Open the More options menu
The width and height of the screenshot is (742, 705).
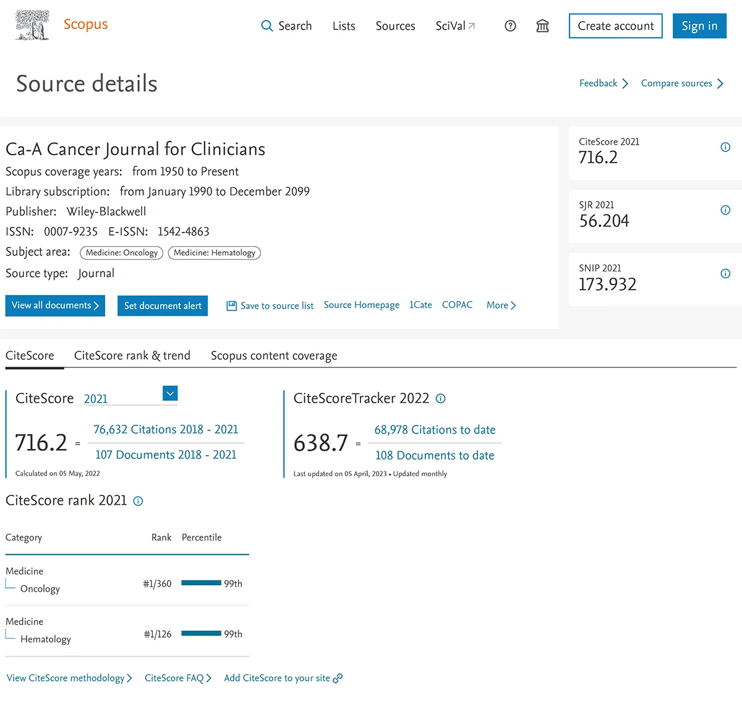coord(501,305)
